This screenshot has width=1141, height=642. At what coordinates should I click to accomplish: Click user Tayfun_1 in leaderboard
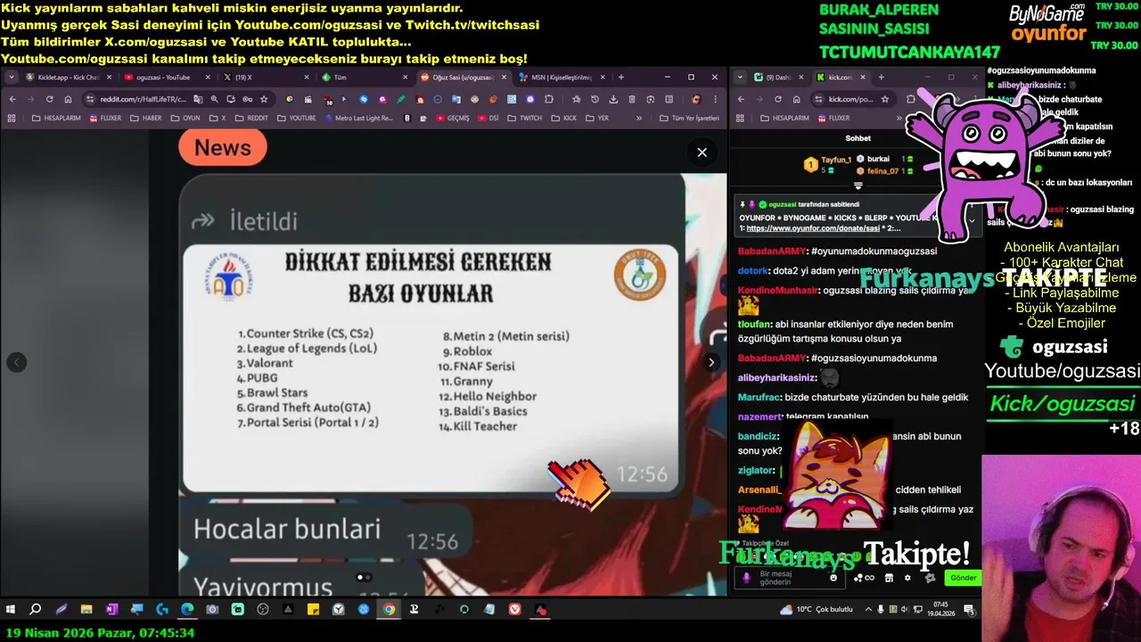coord(836,160)
